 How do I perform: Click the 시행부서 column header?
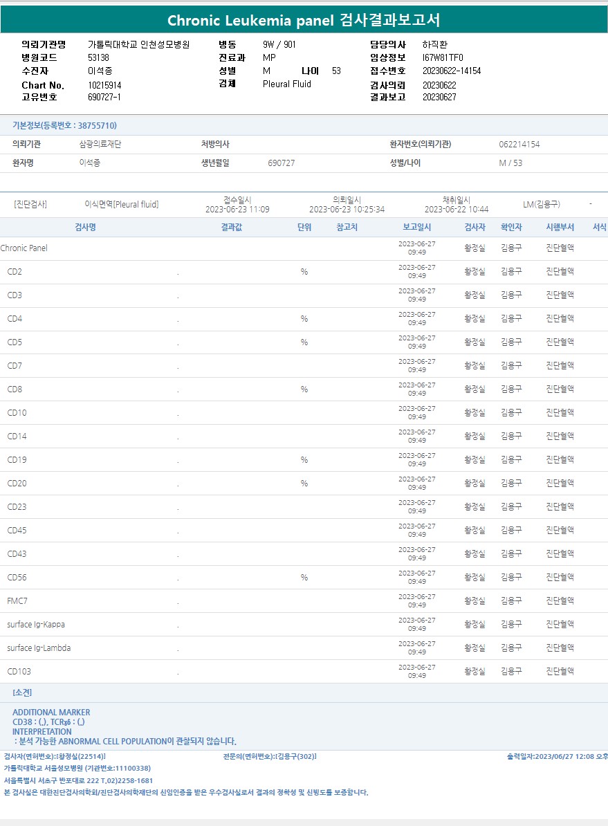coord(560,227)
